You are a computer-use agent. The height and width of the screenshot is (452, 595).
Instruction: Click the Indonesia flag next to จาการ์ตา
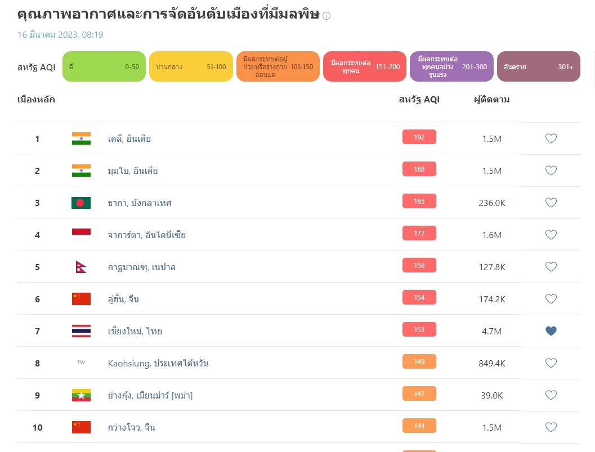pyautogui.click(x=80, y=234)
